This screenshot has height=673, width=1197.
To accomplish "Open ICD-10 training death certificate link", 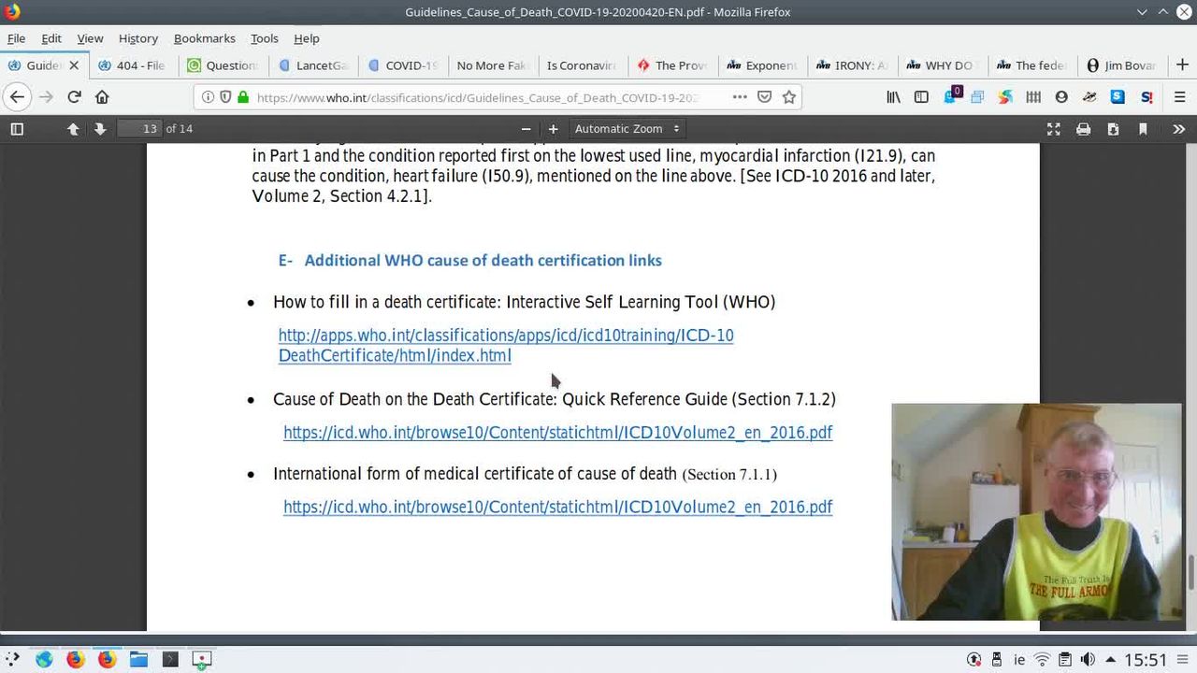I will pyautogui.click(x=505, y=336).
